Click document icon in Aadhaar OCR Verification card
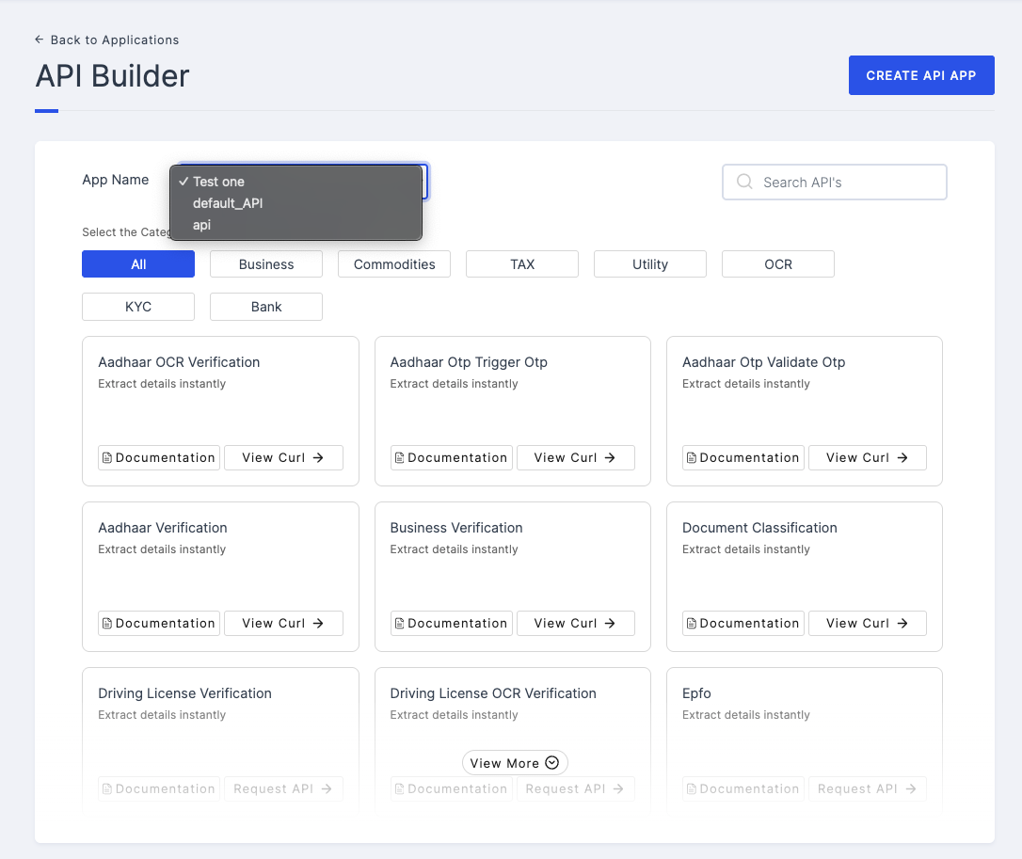 [x=107, y=458]
